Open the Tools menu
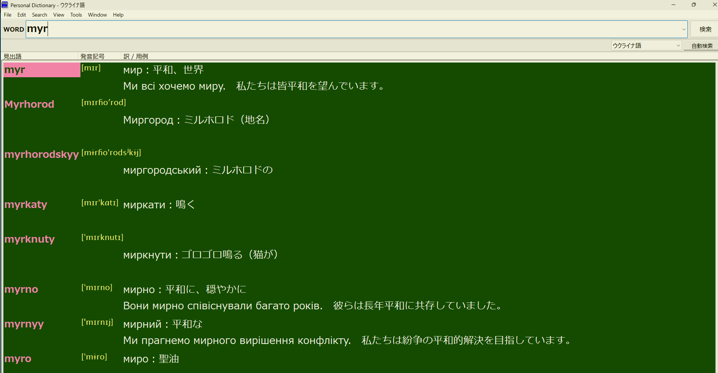 tap(76, 15)
